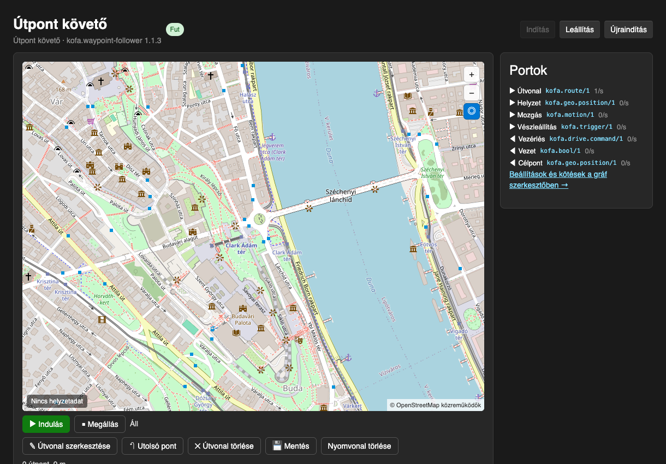Screen dimensions: 666x464
Task: Save the route with Mentés button
Action: pos(291,446)
